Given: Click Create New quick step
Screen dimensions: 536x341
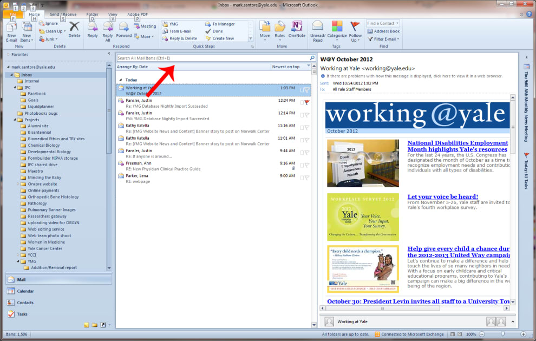Looking at the screenshot, I should pyautogui.click(x=220, y=38).
